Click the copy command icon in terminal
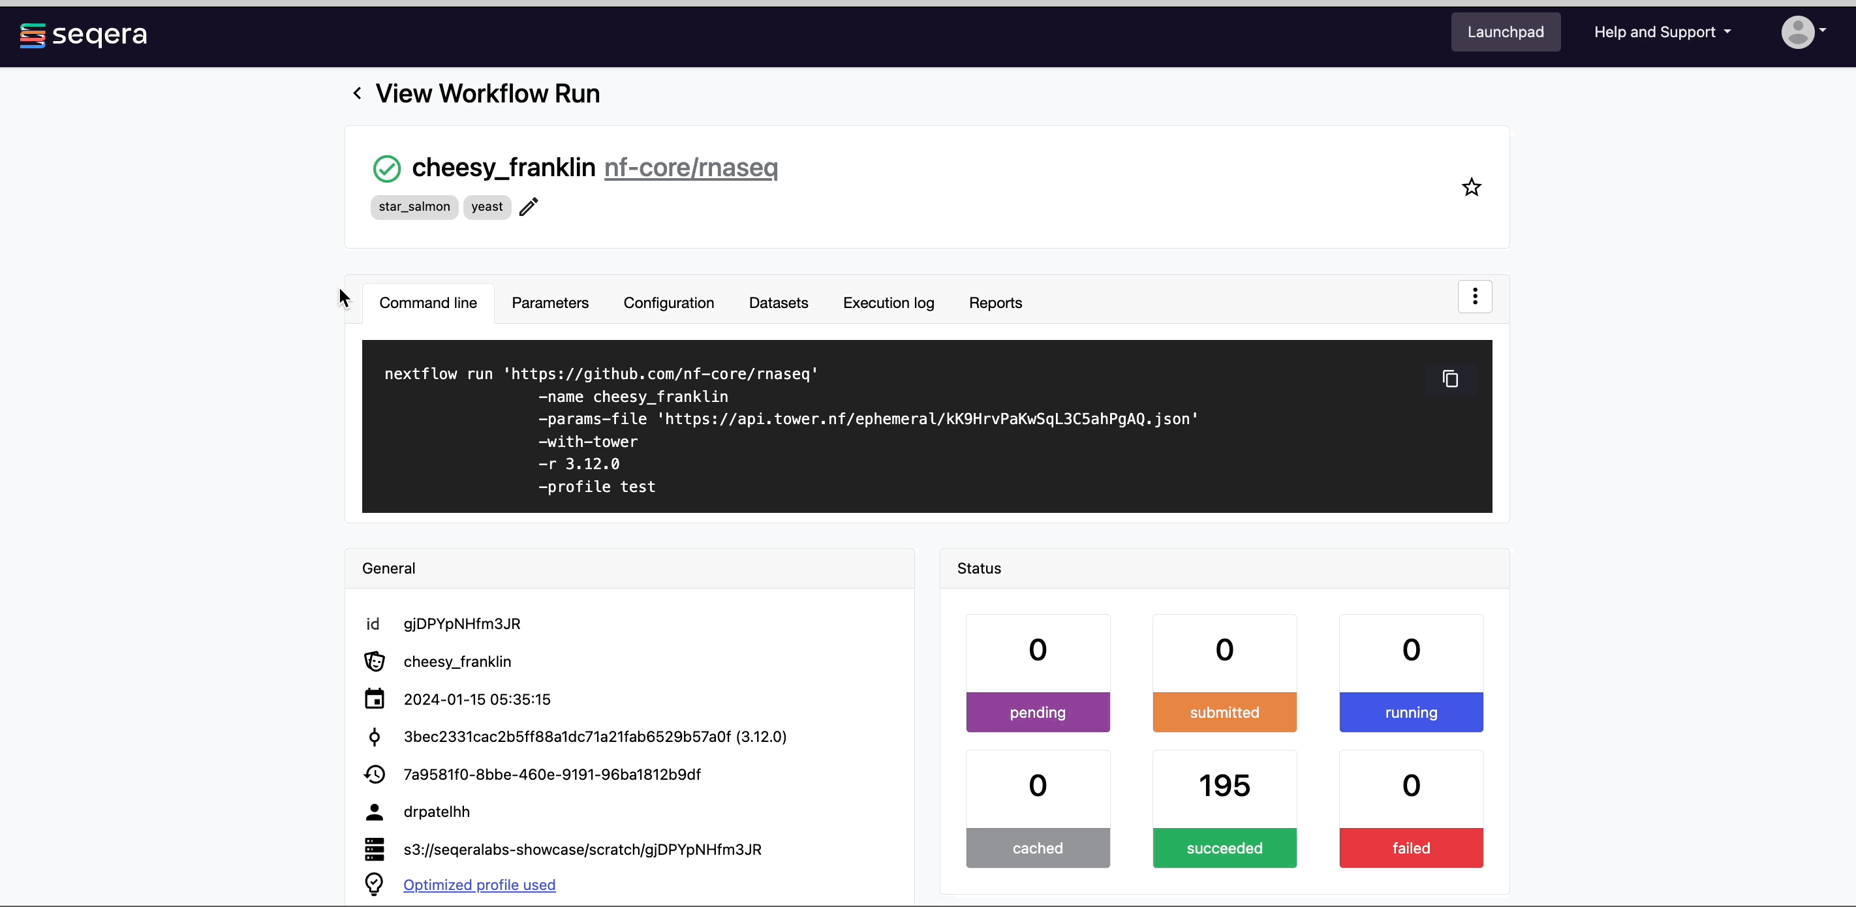This screenshot has height=907, width=1856. point(1449,378)
